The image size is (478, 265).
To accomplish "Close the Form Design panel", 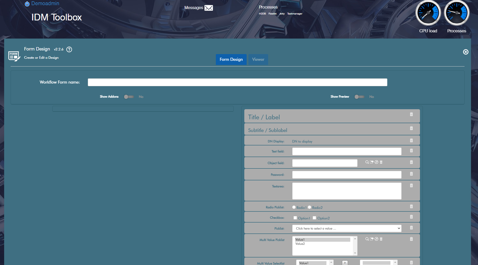I will click(x=466, y=52).
